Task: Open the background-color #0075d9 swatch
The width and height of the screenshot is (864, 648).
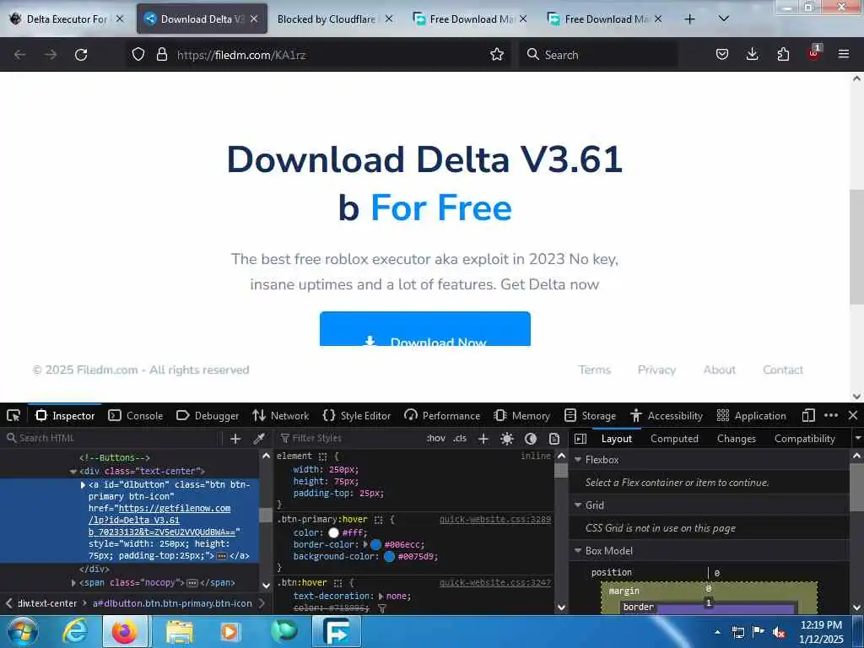Action: click(x=389, y=557)
